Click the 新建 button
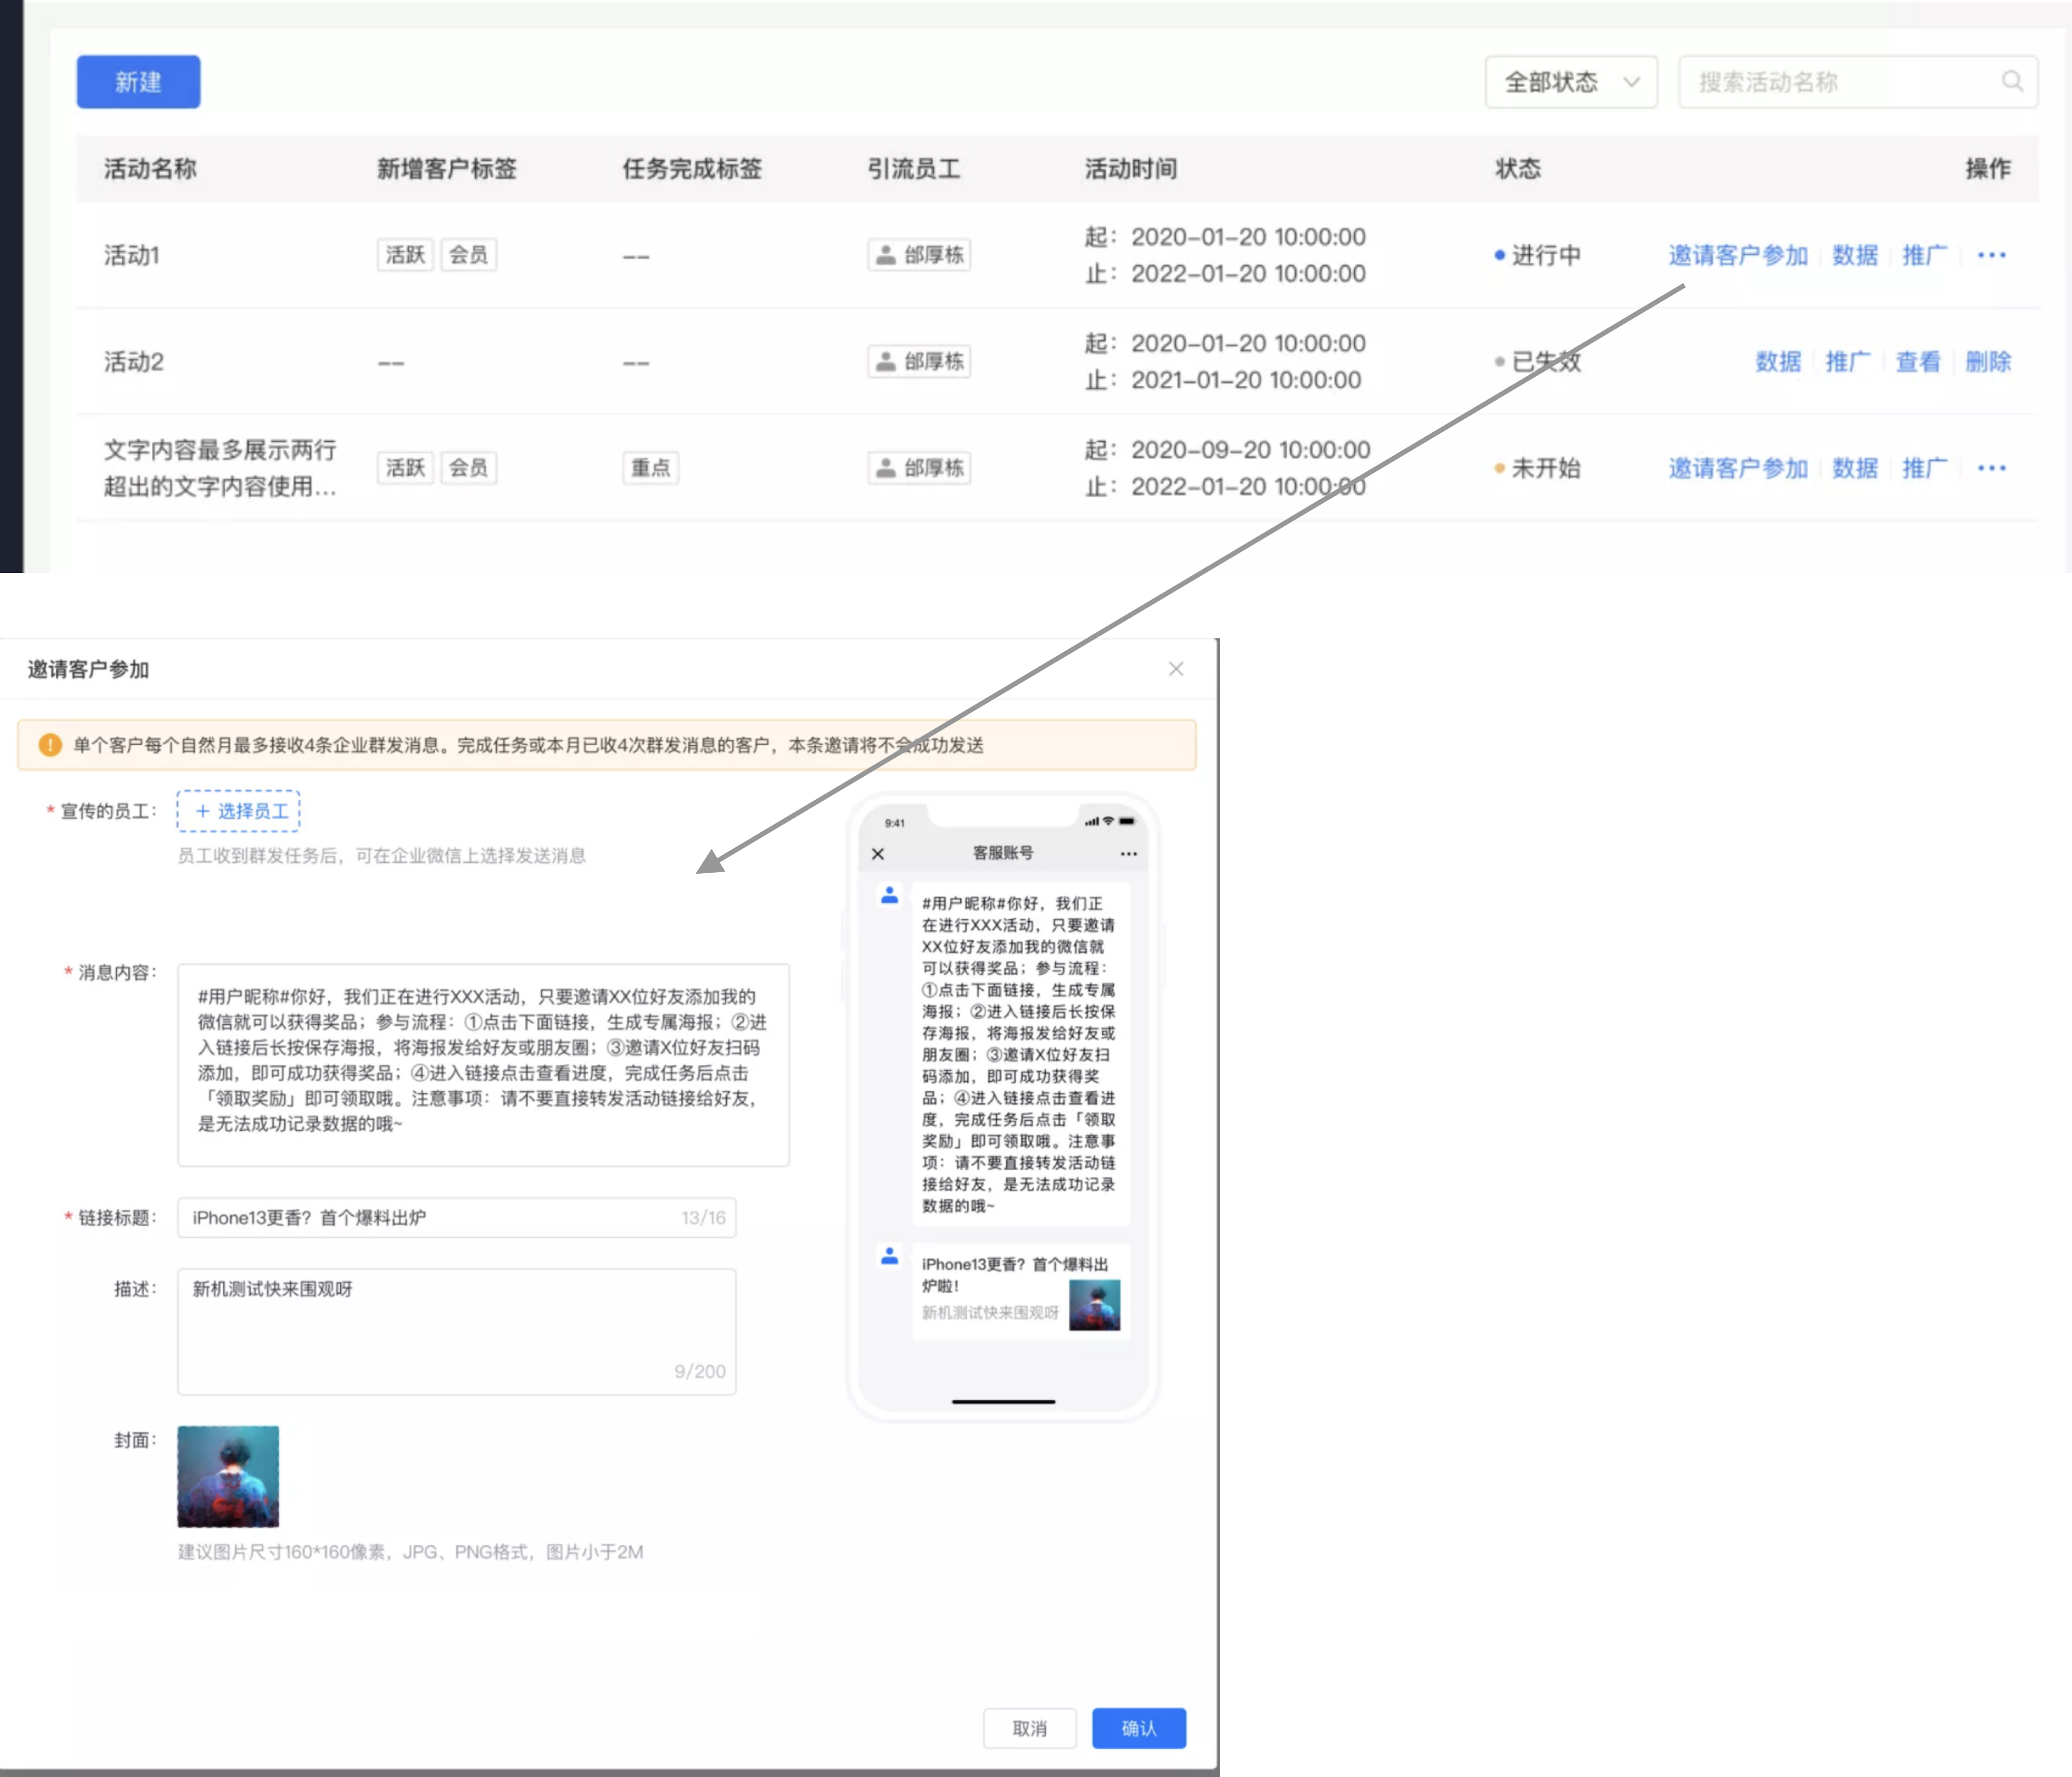This screenshot has height=1777, width=2072. tap(138, 82)
